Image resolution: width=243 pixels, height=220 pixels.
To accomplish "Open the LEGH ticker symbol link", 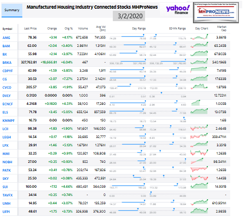I will point(7,137).
